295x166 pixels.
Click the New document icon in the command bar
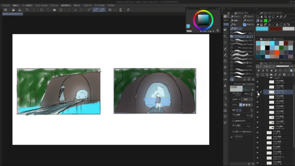point(5,10)
